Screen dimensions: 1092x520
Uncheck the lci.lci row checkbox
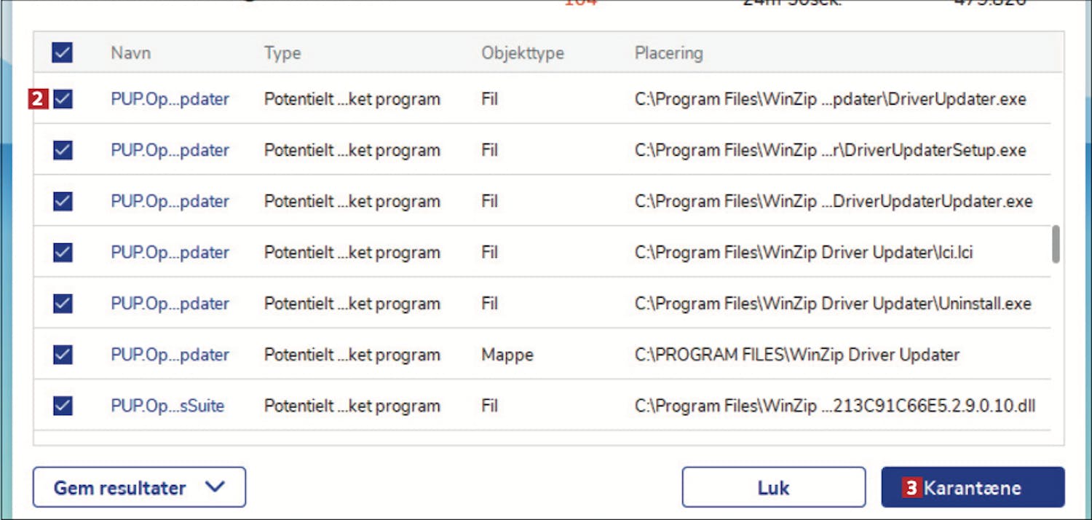(63, 252)
